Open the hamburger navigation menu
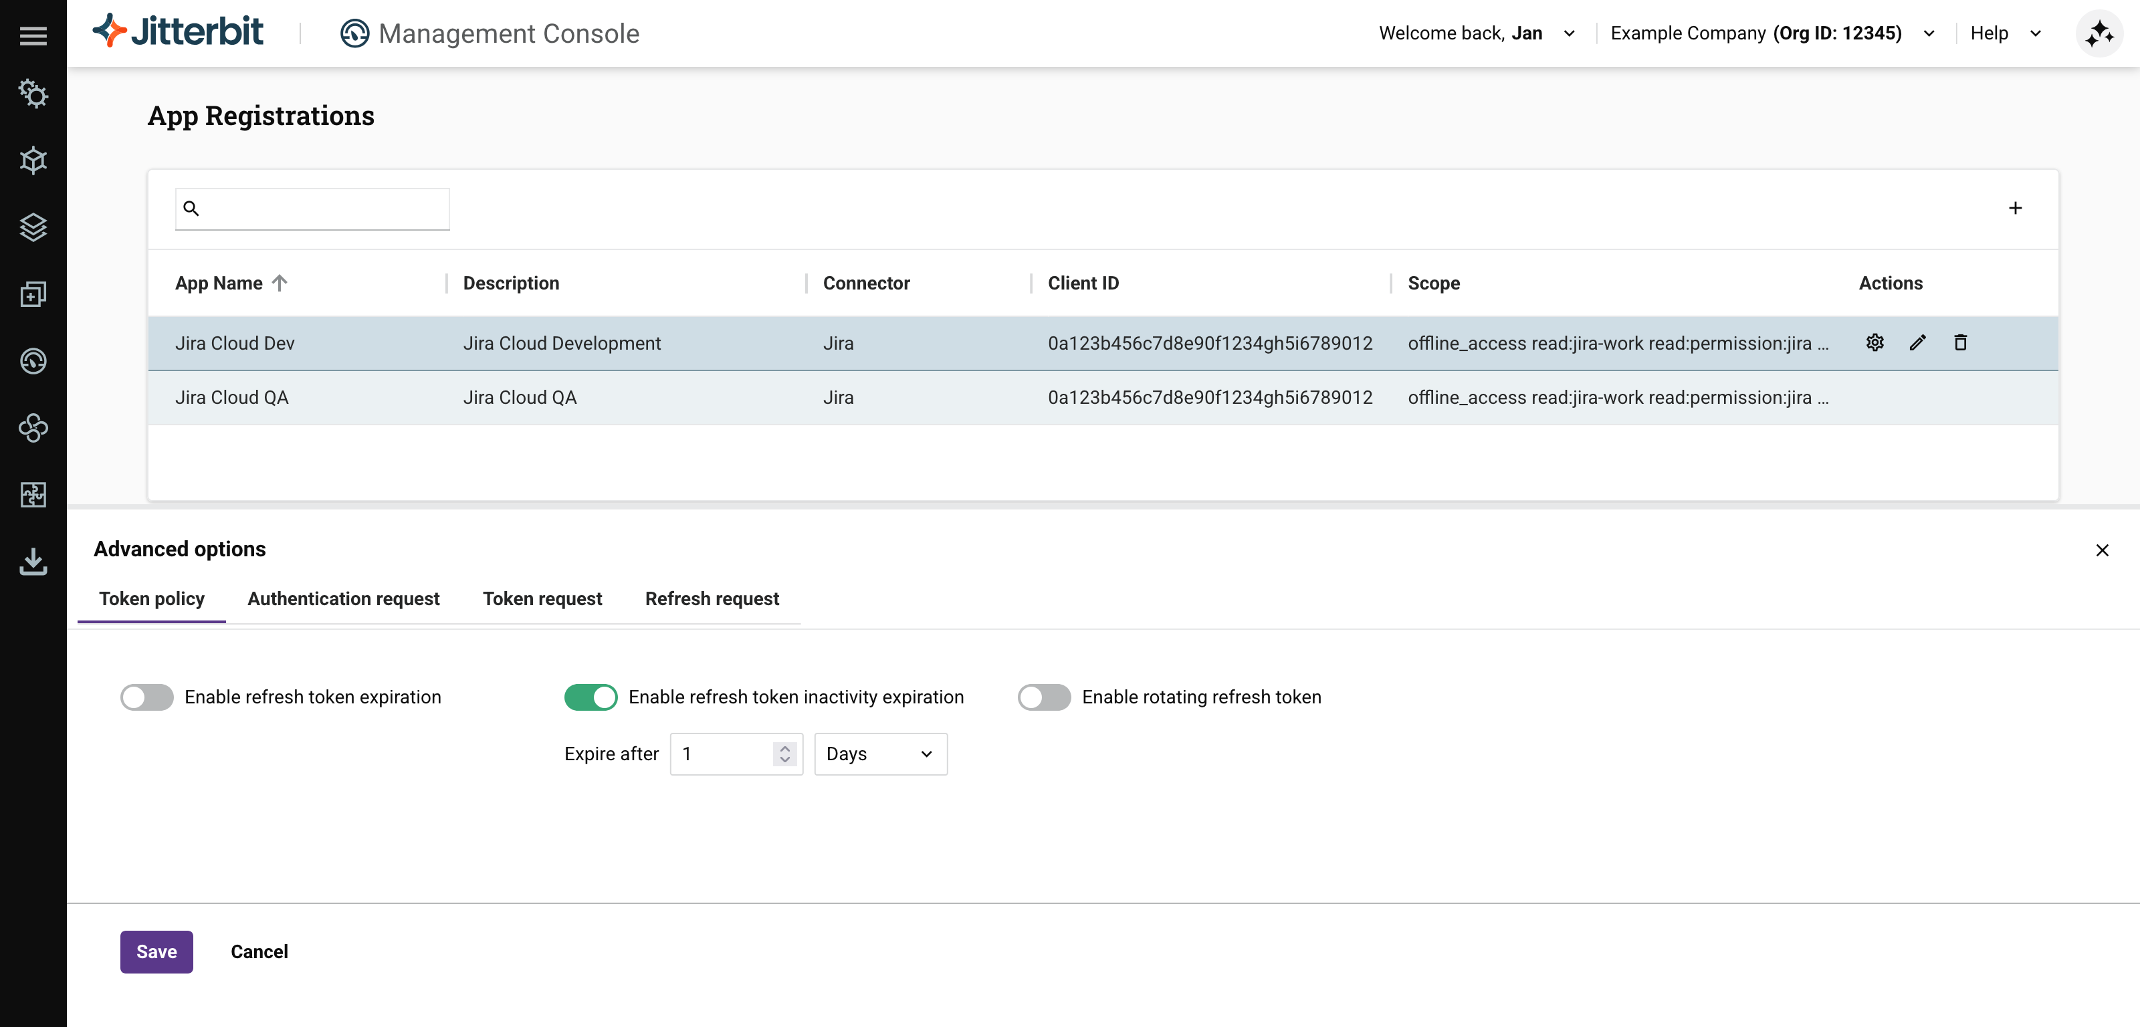 point(33,35)
